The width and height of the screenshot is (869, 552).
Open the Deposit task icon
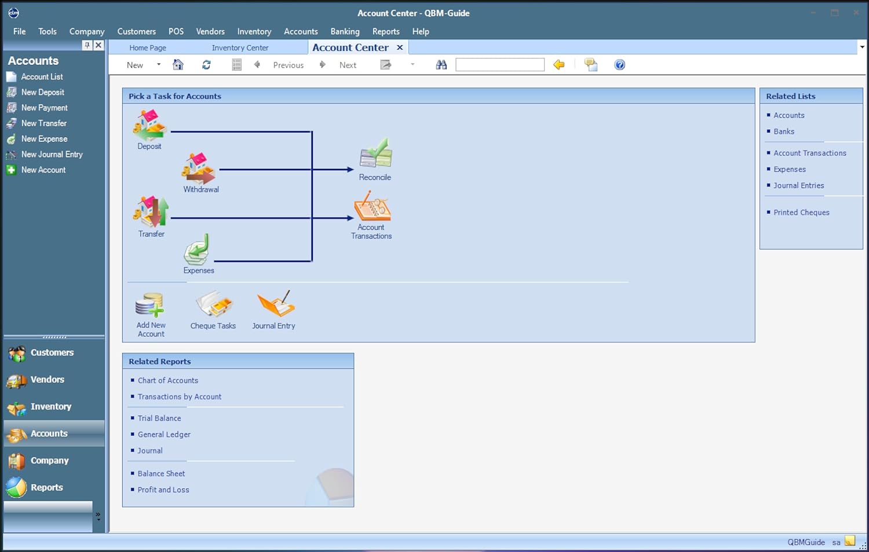coord(149,125)
